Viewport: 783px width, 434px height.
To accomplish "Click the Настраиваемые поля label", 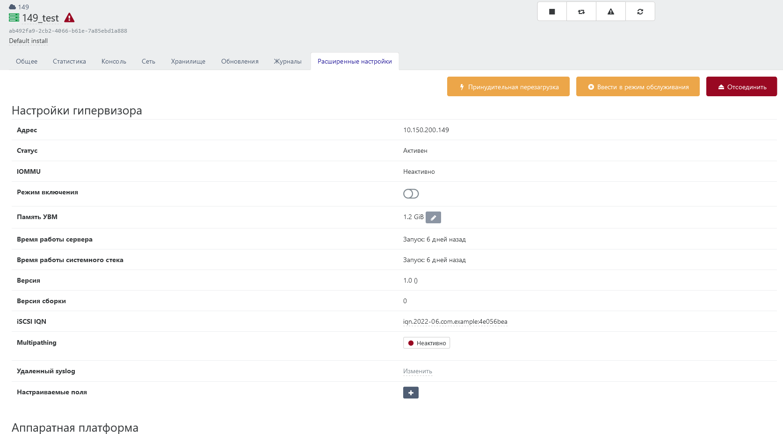I will [x=52, y=392].
